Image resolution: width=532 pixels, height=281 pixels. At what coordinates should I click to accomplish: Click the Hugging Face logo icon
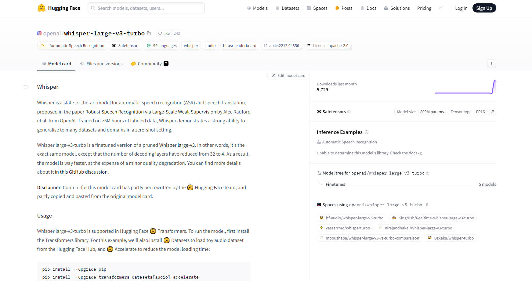pyautogui.click(x=41, y=8)
